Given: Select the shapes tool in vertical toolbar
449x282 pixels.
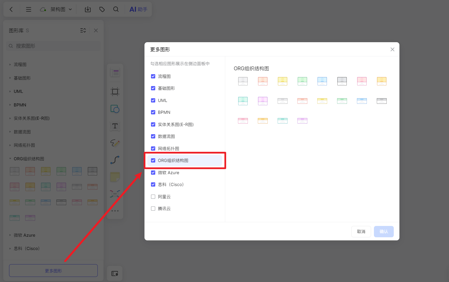Looking at the screenshot, I should pos(115,109).
